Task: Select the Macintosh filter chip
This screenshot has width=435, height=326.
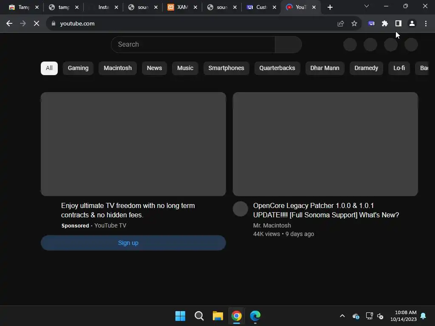Action: (118, 68)
